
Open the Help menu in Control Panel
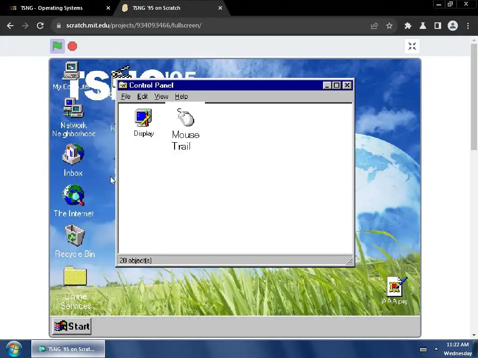(x=182, y=96)
